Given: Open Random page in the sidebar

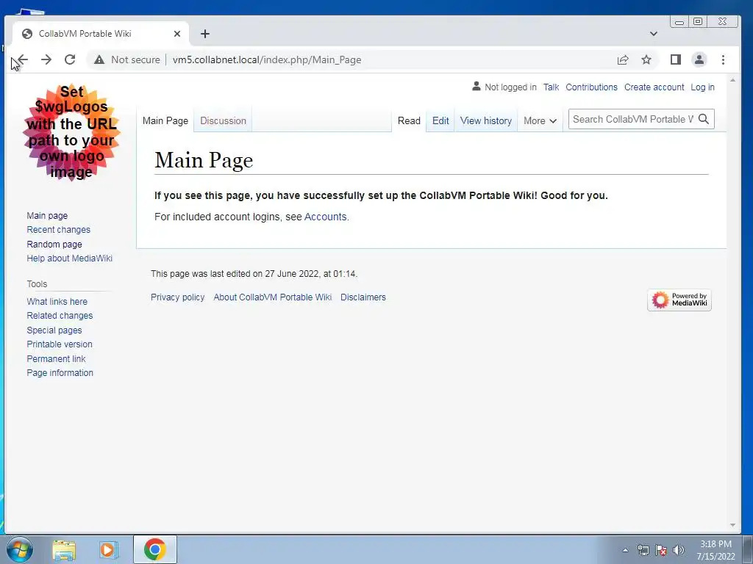Looking at the screenshot, I should pos(54,244).
